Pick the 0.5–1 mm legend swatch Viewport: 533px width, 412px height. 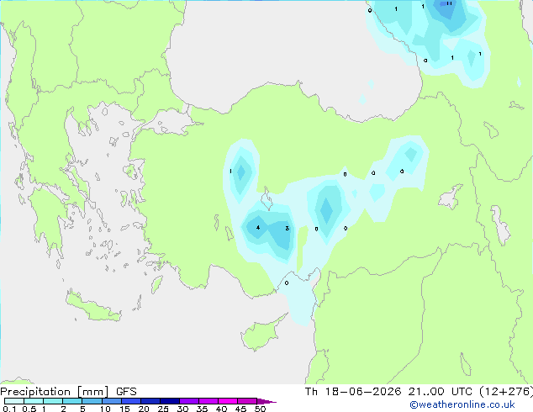click(34, 401)
